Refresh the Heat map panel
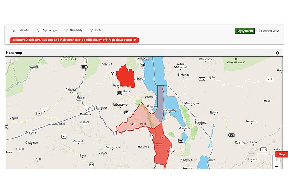This screenshot has width=288, height=192. click(x=278, y=53)
